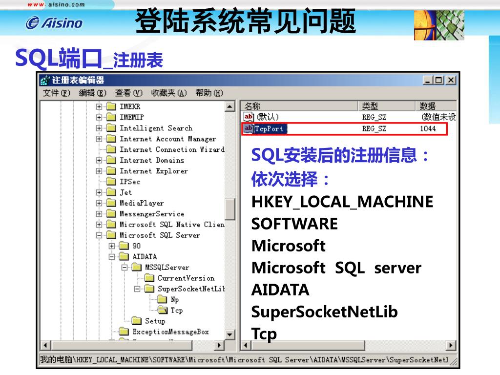Select the MessengerService key
This screenshot has width=500, height=375.
tap(152, 214)
